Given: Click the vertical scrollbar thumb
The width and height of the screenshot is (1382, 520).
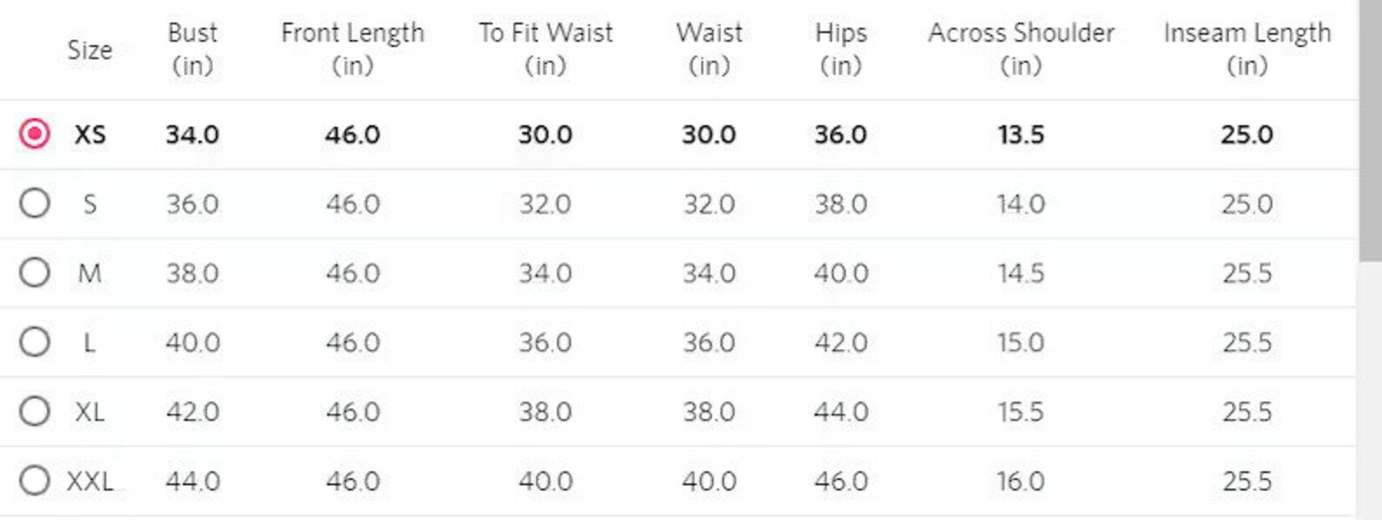Looking at the screenshot, I should [1370, 130].
